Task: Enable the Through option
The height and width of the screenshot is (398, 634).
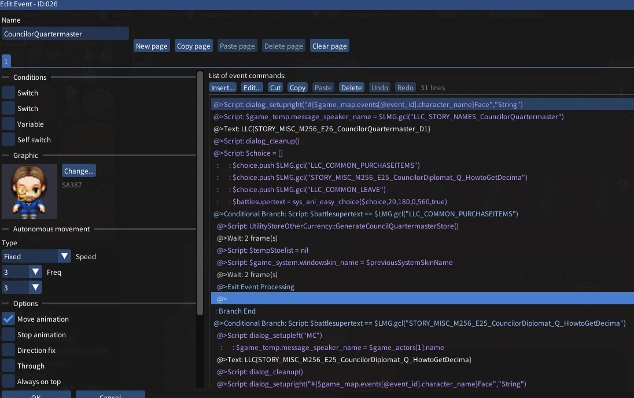Action: pos(8,366)
